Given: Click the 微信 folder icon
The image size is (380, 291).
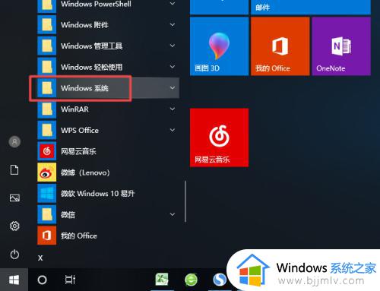Looking at the screenshot, I should pyautogui.click(x=47, y=214).
